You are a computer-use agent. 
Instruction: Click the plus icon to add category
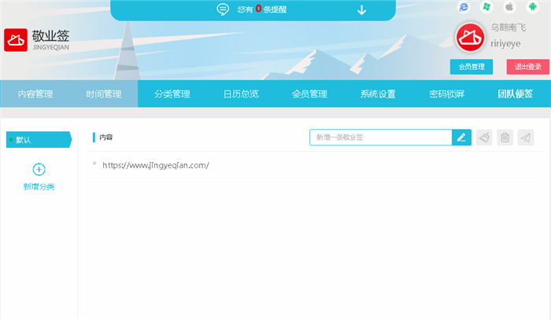(39, 170)
